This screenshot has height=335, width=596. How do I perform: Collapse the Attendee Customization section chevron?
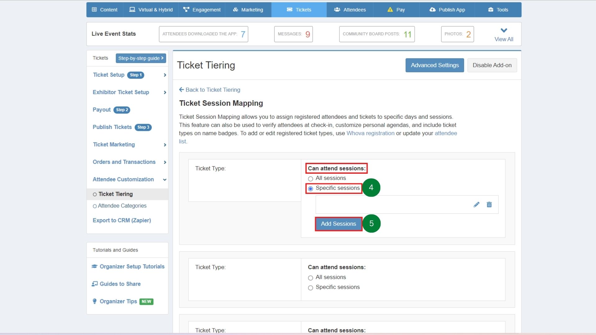click(x=165, y=180)
